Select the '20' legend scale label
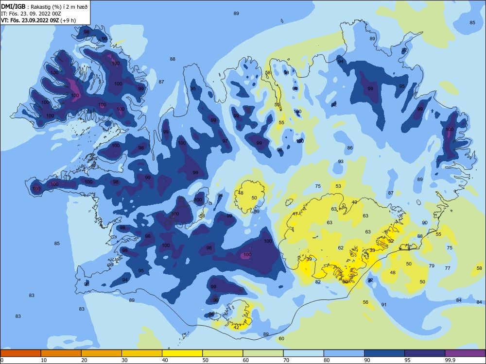 (x=84, y=360)
